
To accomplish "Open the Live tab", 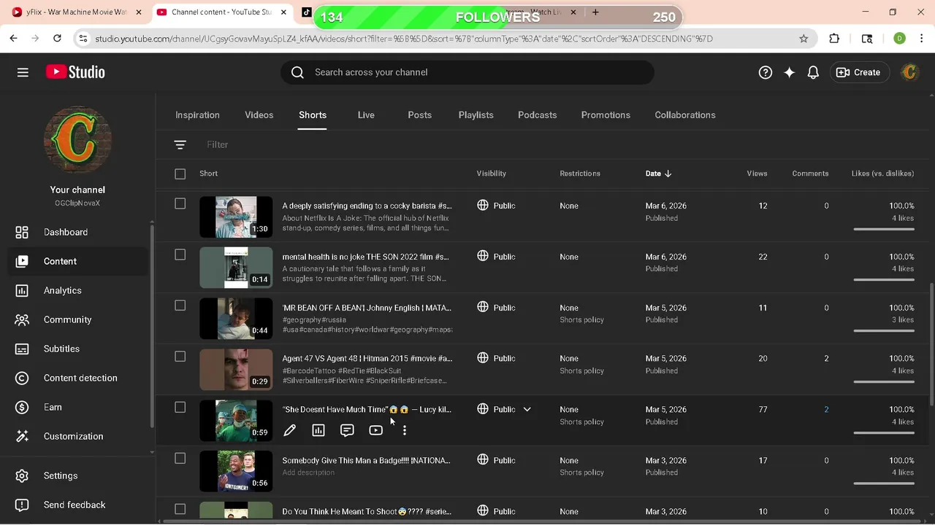I will click(x=366, y=115).
